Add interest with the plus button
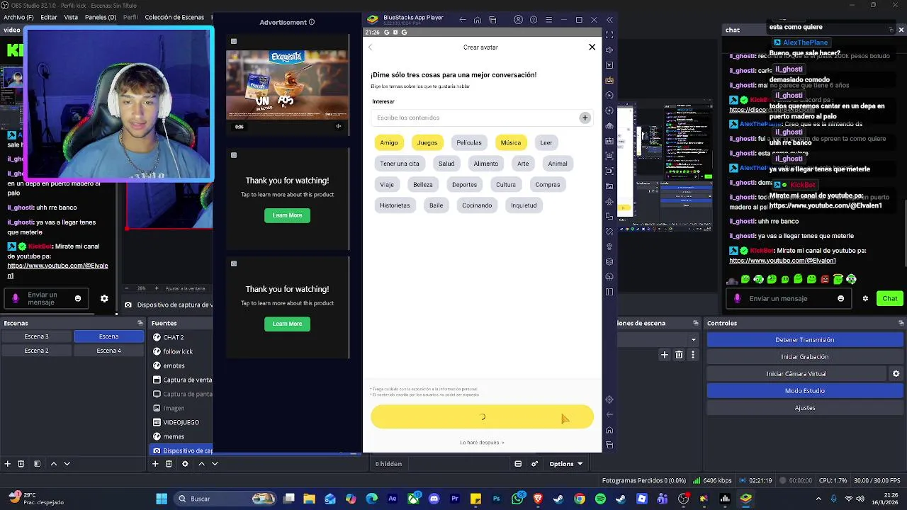 pos(585,118)
